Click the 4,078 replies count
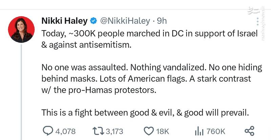This screenshot has height=140, width=271. pos(65,131)
